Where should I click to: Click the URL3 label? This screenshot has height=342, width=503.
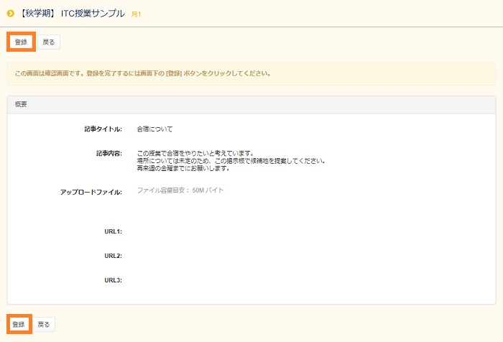[x=113, y=279]
